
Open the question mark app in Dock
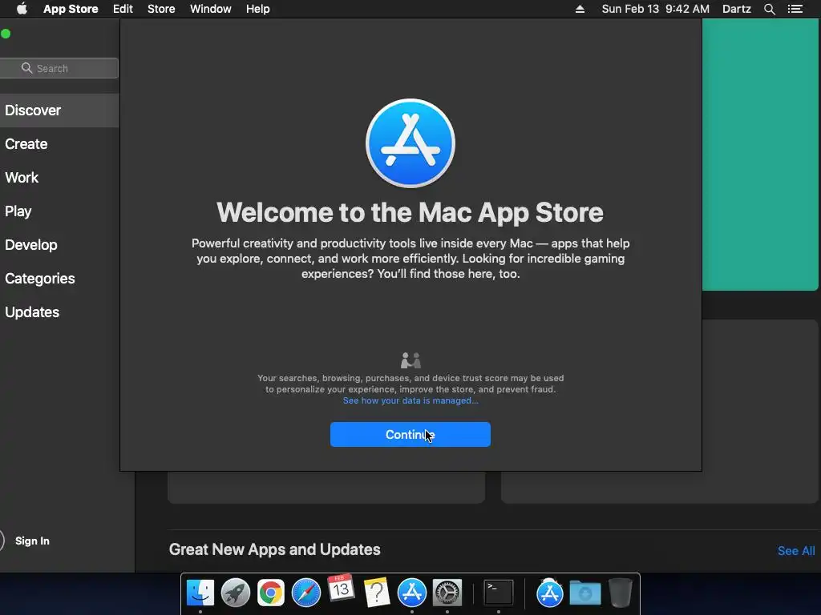[377, 593]
